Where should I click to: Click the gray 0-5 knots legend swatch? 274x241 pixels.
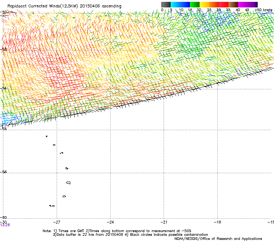[166, 4]
